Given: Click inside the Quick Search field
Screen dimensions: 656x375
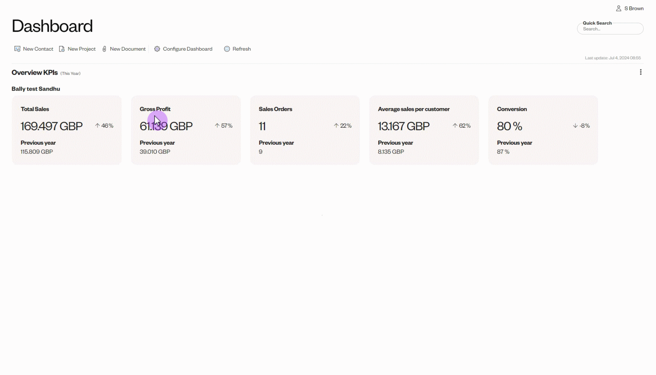Looking at the screenshot, I should [610, 29].
